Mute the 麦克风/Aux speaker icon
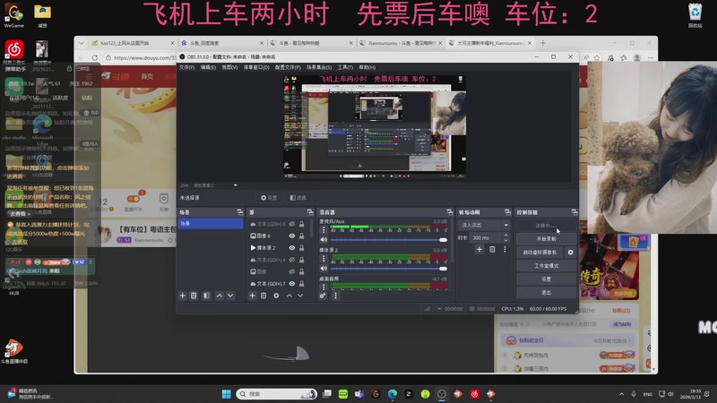 click(x=324, y=240)
